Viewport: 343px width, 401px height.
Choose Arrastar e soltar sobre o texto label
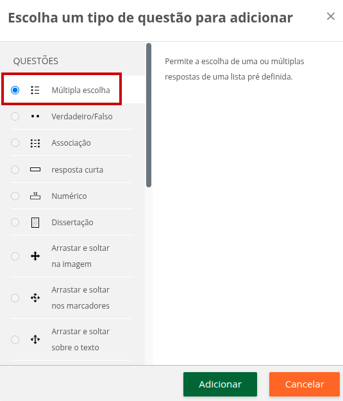point(81,339)
